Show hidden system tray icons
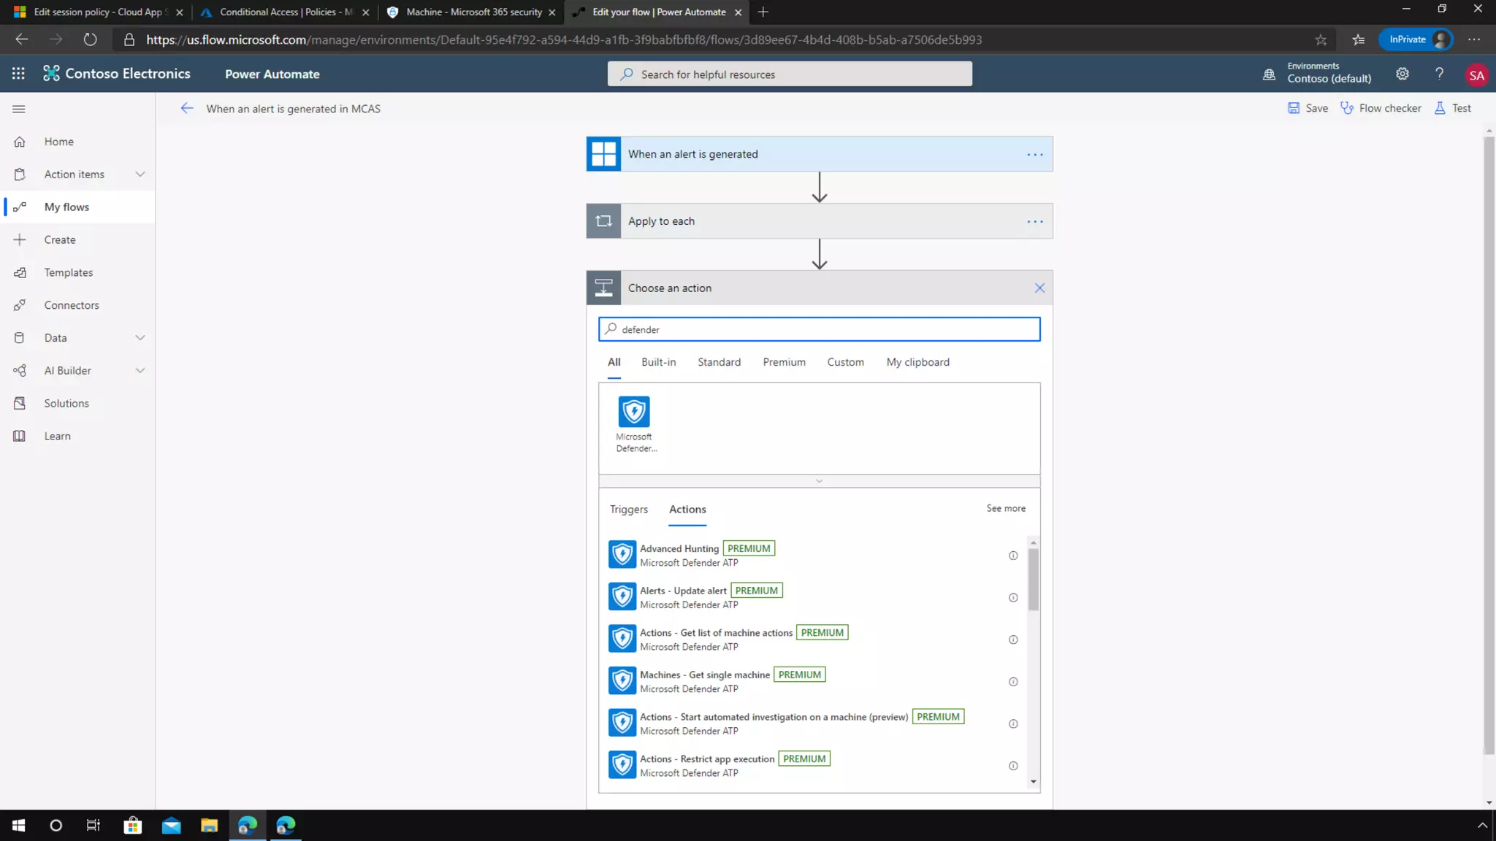Image resolution: width=1496 pixels, height=841 pixels. 1481,826
